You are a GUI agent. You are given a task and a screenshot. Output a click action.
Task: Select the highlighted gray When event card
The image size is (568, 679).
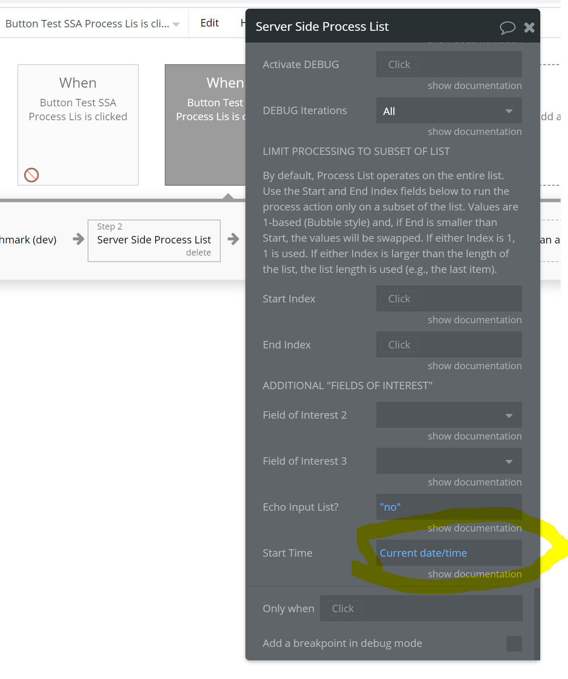point(206,125)
